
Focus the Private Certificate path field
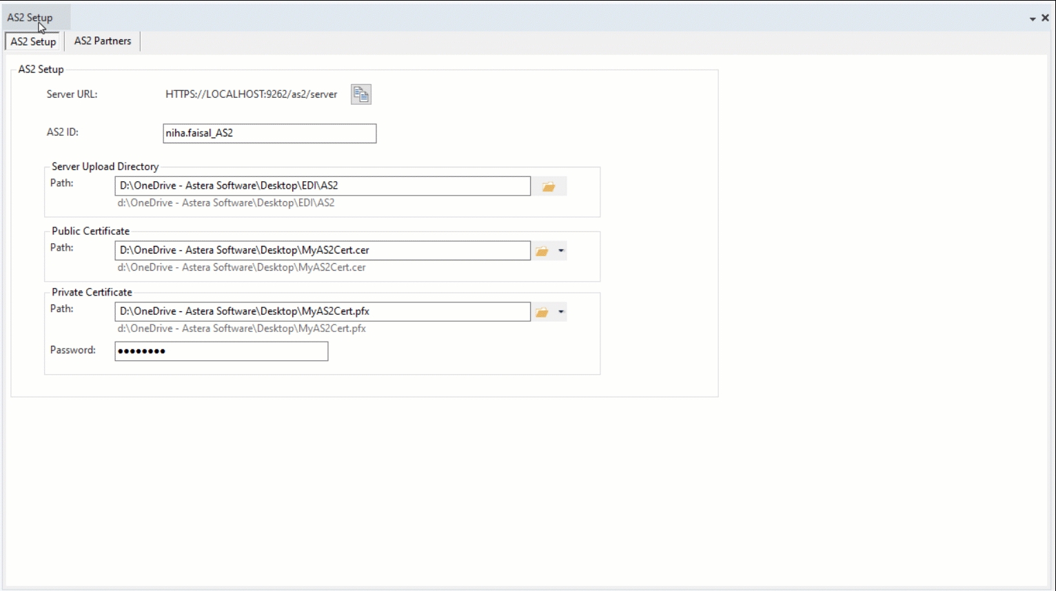[x=323, y=312]
